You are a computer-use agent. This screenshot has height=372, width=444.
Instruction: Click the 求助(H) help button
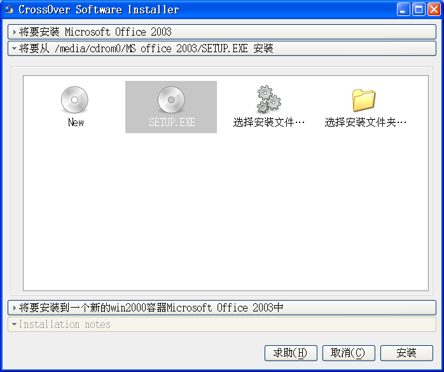(x=291, y=353)
